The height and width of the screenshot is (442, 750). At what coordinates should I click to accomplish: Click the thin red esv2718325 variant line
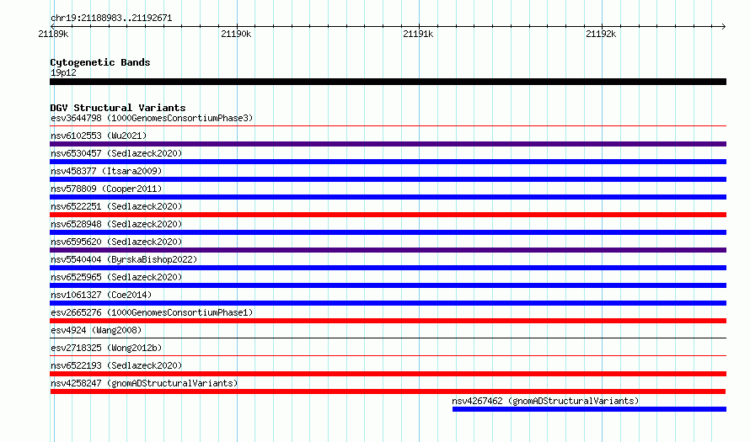tap(388, 356)
